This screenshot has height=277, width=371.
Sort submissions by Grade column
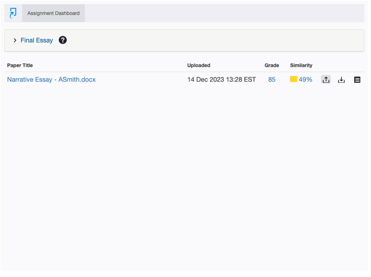tap(272, 65)
